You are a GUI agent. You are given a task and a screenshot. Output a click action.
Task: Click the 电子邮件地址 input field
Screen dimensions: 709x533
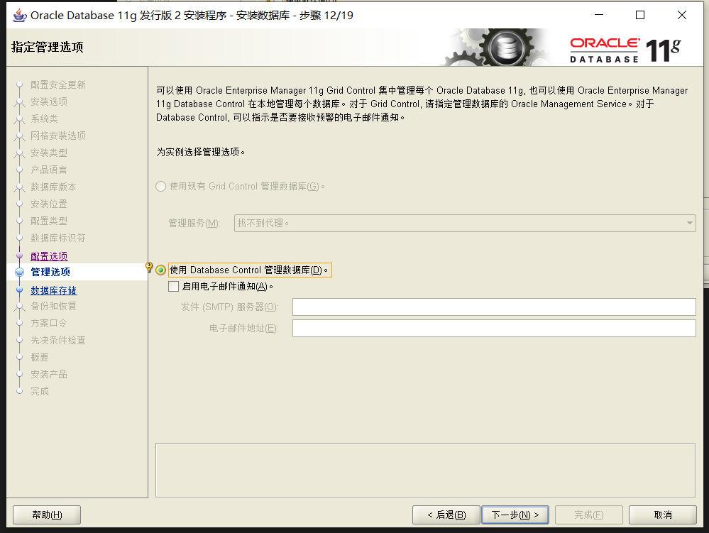493,328
